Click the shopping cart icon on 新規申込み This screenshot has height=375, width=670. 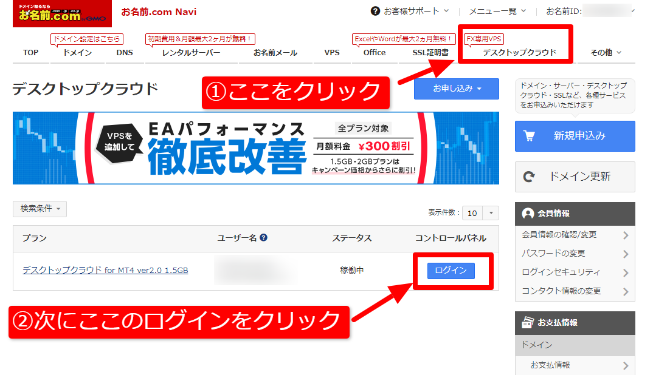pyautogui.click(x=529, y=137)
